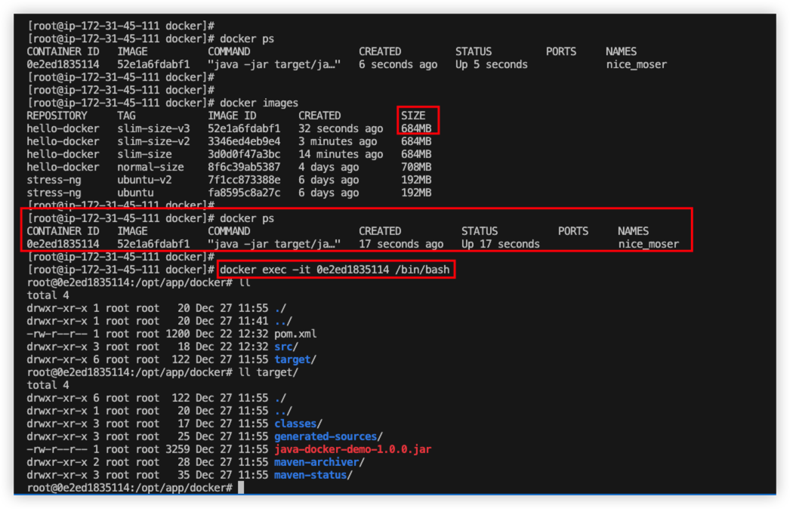790x509 pixels.
Task: Click the slim-size-v3 image tag
Action: pos(153,128)
